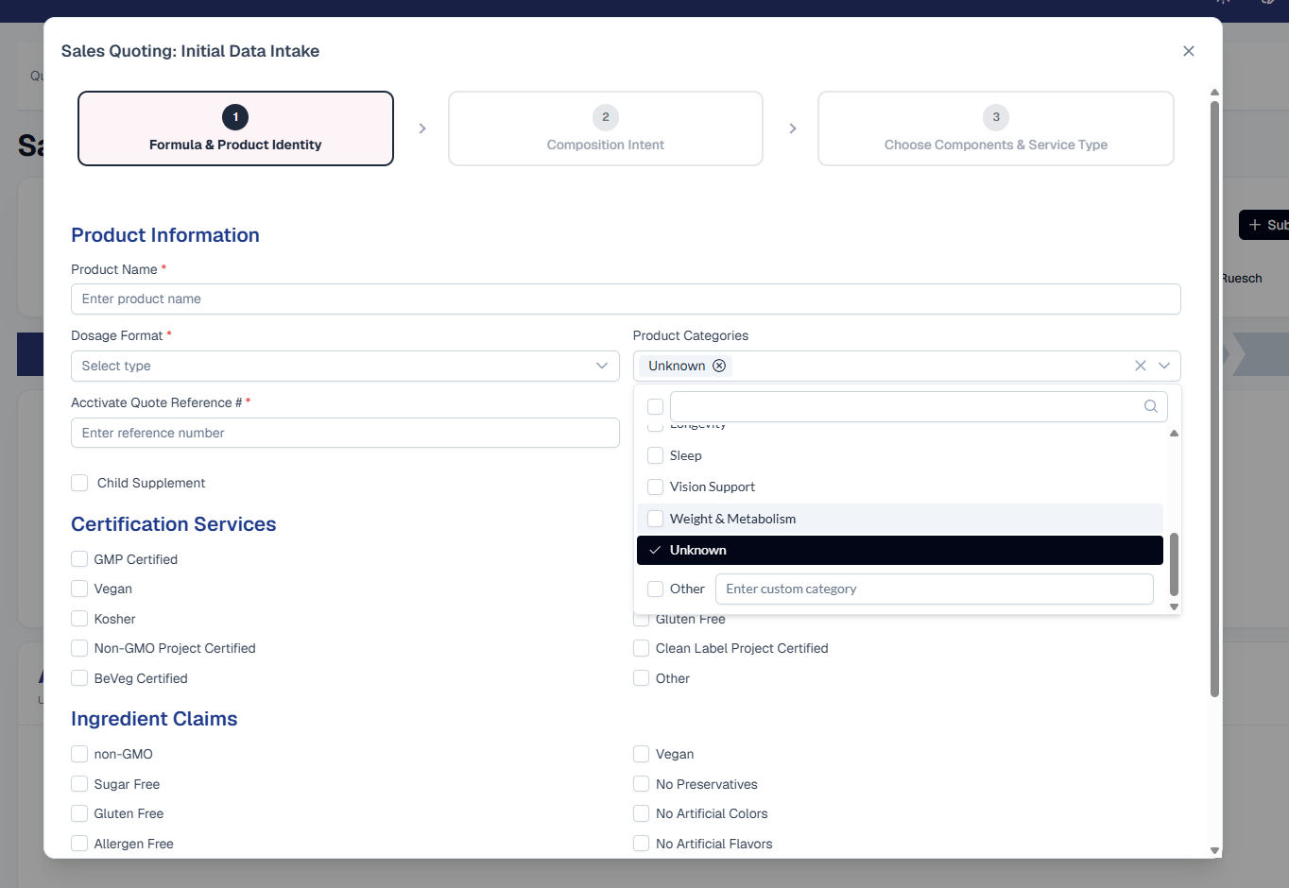This screenshot has width=1289, height=888.
Task: Click the dialog scroll up arrow
Action: pos(1214,93)
